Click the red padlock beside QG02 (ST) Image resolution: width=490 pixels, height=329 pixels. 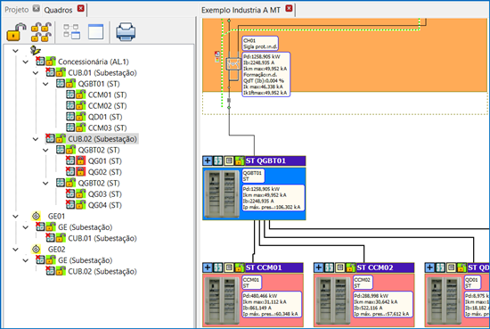(80, 172)
